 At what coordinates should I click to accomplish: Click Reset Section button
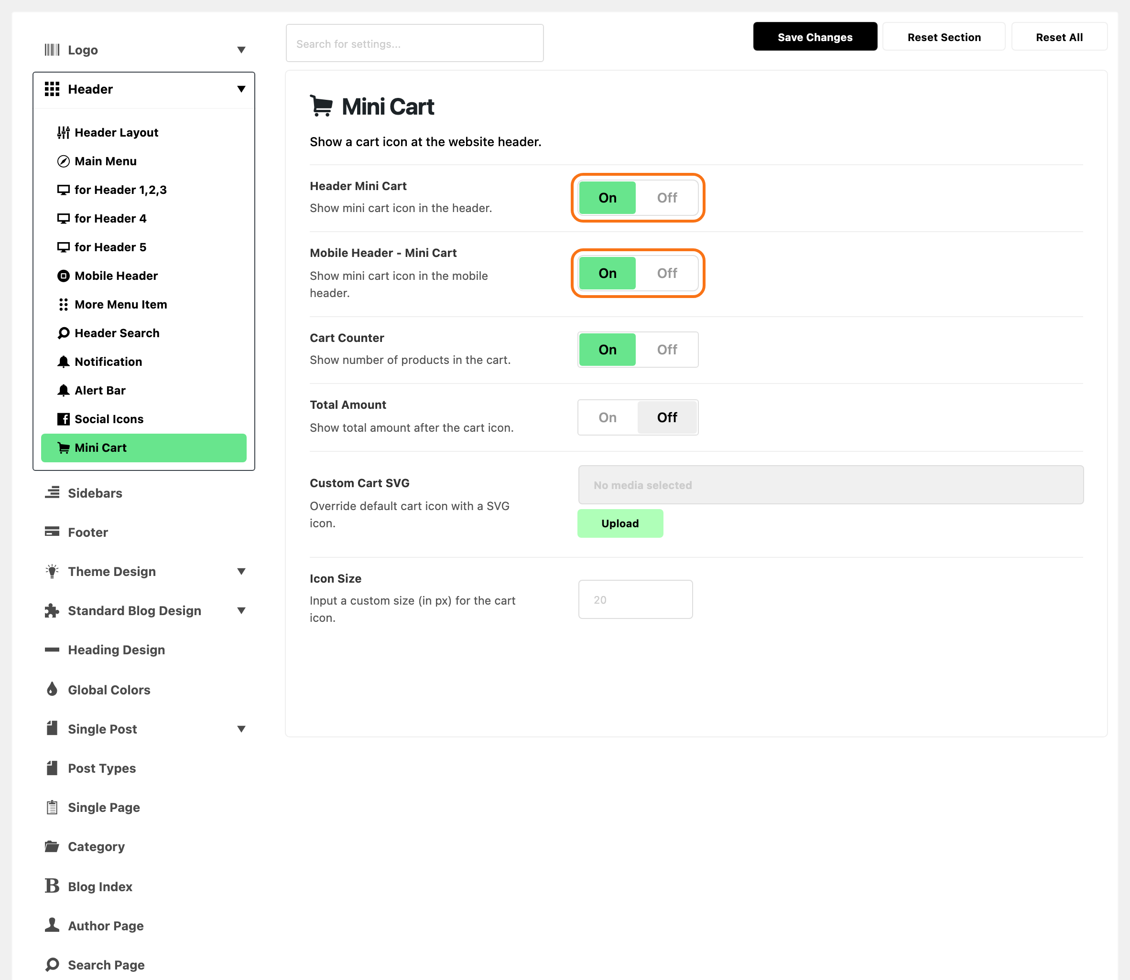point(944,37)
